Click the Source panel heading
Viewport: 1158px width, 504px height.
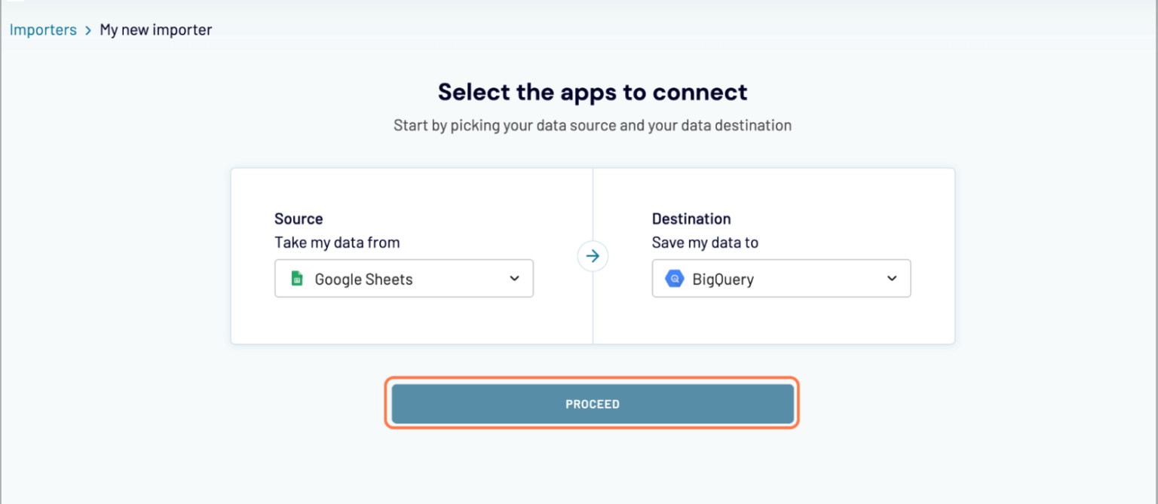click(x=299, y=218)
